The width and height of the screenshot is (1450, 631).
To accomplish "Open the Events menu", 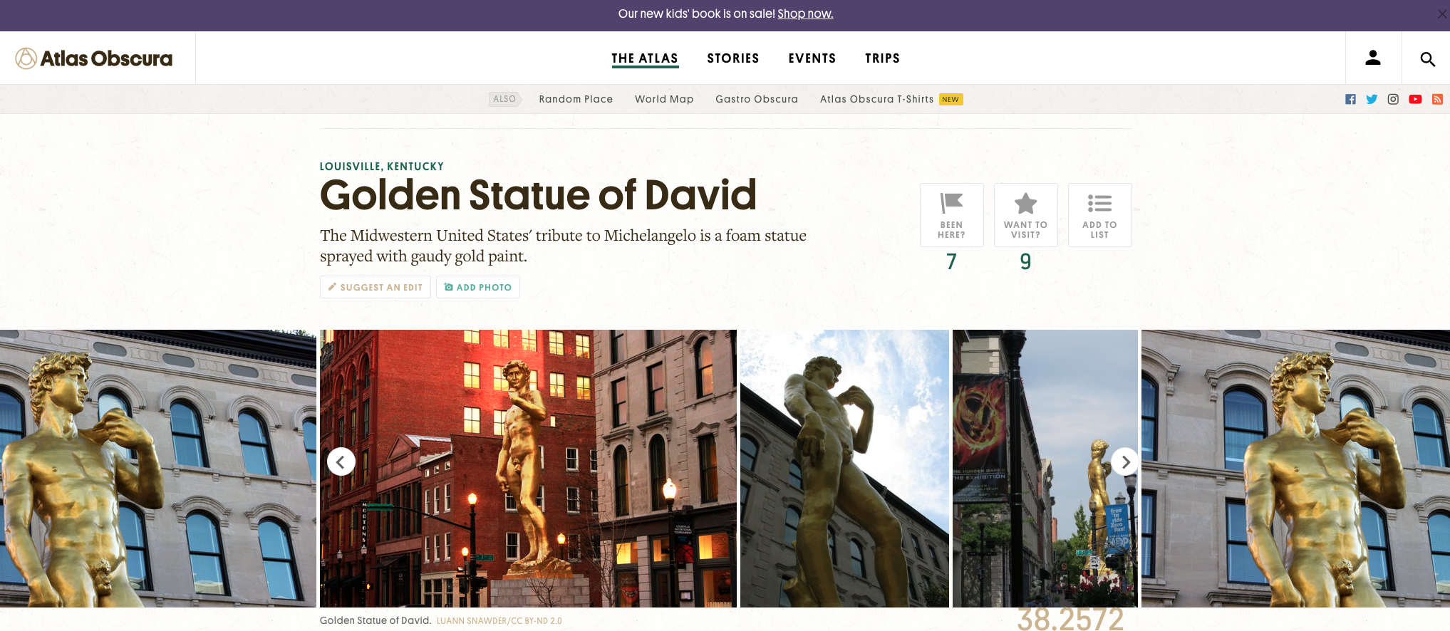I will 812,58.
